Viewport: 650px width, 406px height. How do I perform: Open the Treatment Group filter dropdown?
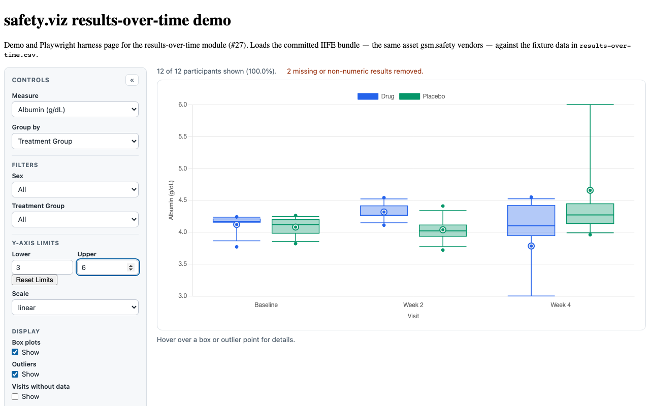(x=75, y=219)
